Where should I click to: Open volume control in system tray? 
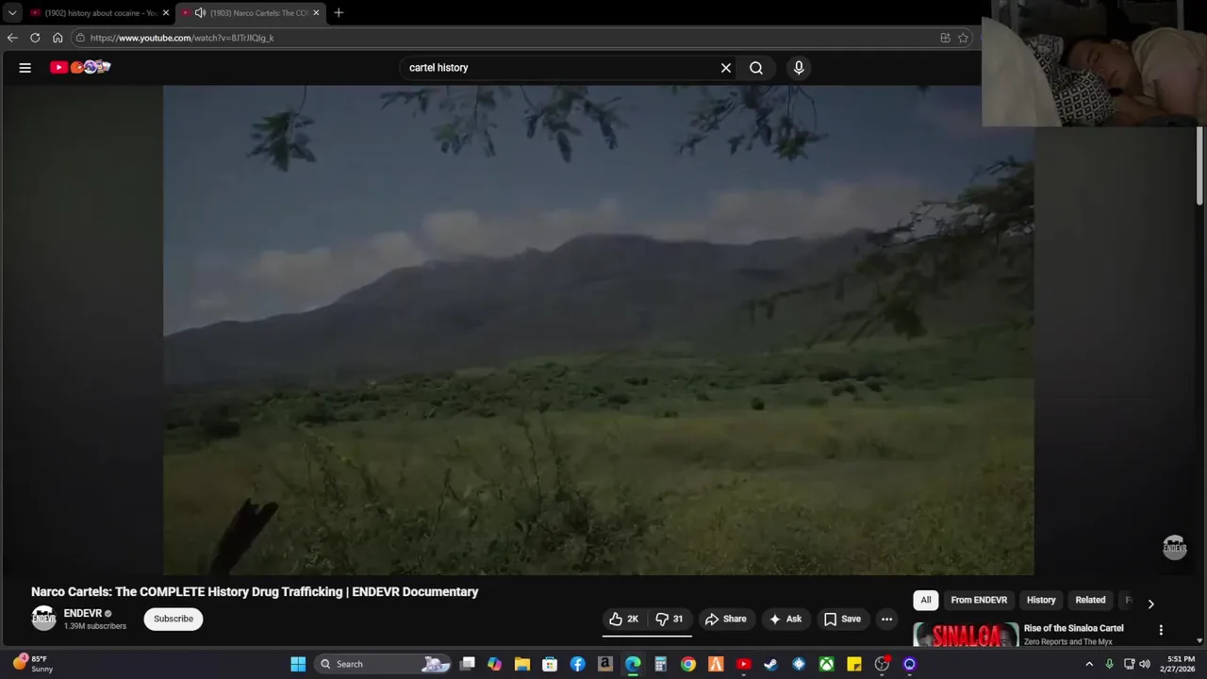point(1145,664)
